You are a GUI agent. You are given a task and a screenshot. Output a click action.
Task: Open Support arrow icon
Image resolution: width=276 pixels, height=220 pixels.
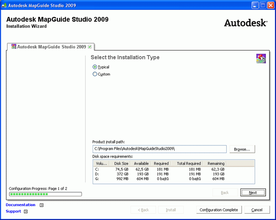26,211
